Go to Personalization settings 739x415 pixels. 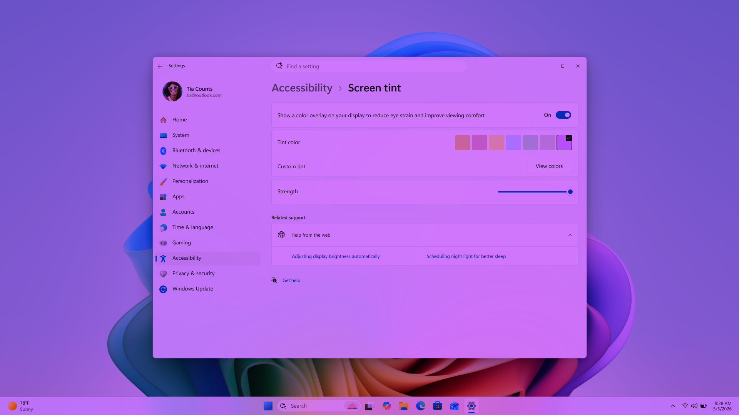pos(208,181)
